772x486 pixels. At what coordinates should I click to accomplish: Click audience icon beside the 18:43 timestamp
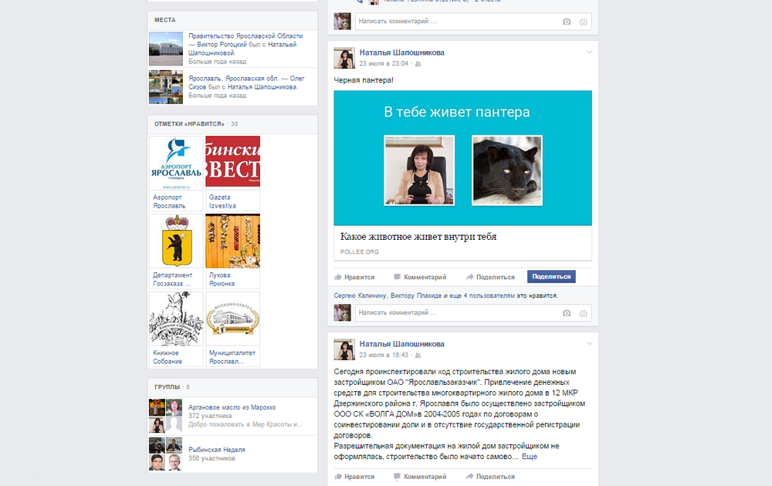[x=418, y=355]
